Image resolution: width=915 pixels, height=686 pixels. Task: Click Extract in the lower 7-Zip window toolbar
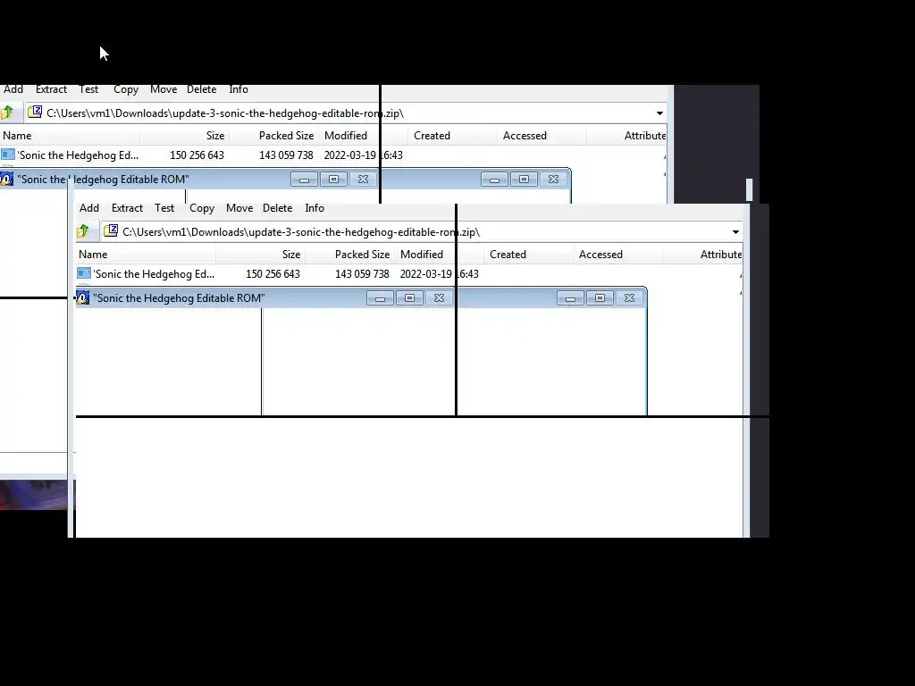127,207
